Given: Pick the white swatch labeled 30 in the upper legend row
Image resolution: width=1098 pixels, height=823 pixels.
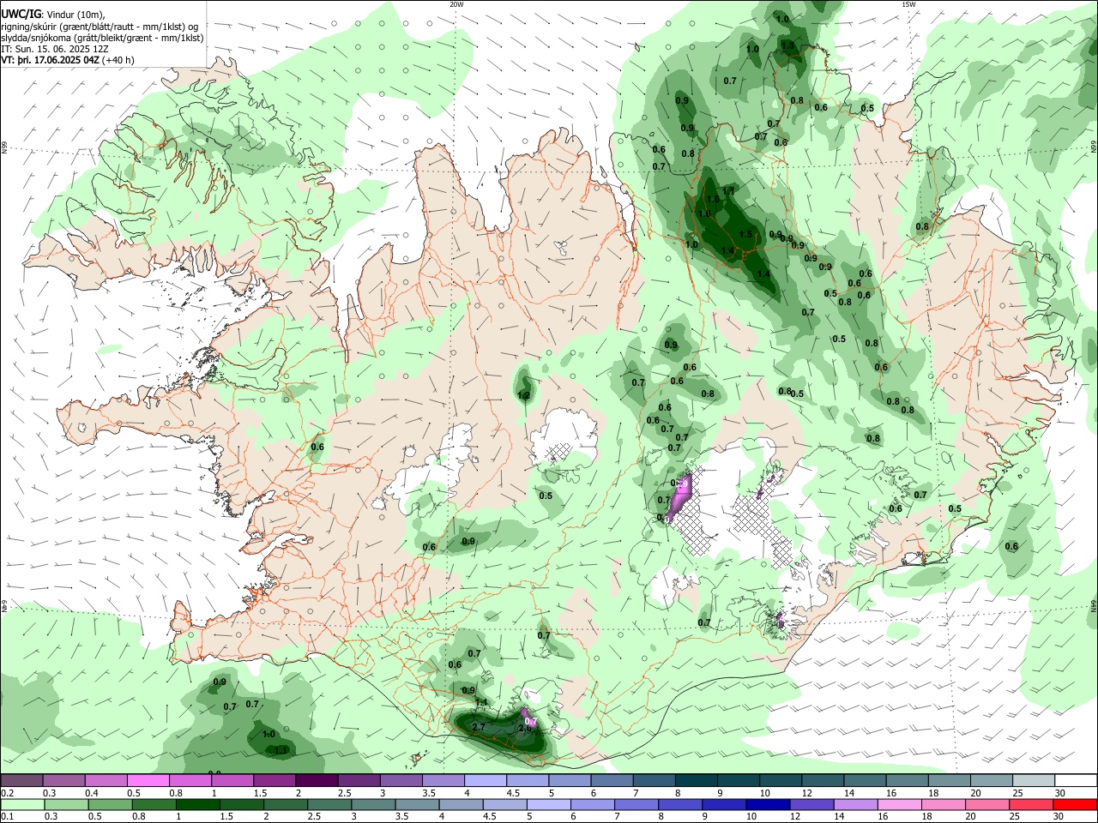Looking at the screenshot, I should click(1077, 781).
